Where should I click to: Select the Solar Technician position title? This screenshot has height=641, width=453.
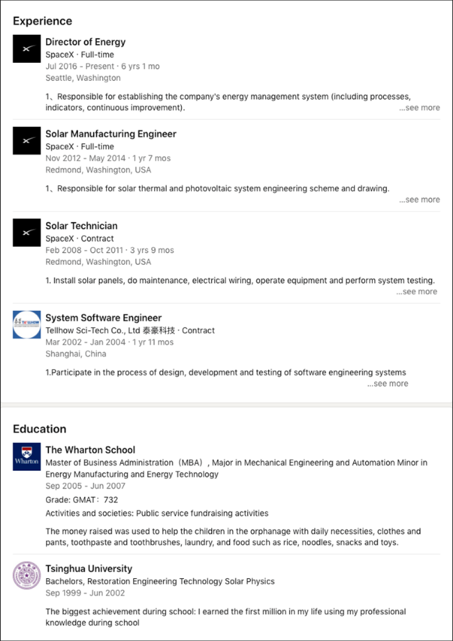[82, 226]
